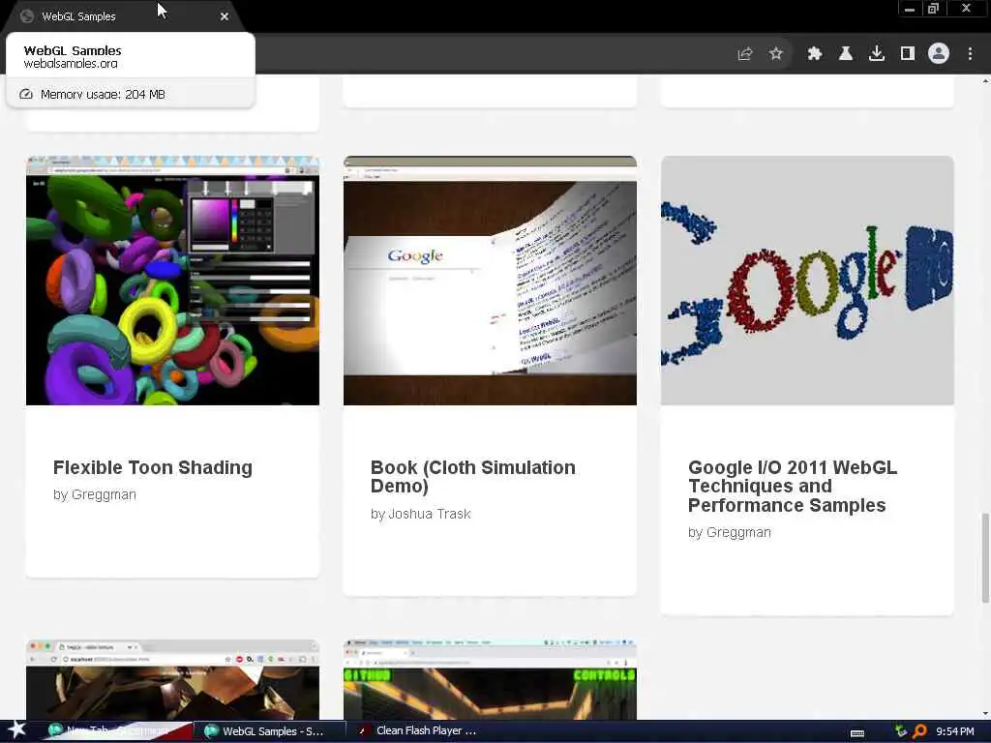Click Book (Cloth Simulation Demo) title
Viewport: 991px width, 743px height.
point(472,476)
